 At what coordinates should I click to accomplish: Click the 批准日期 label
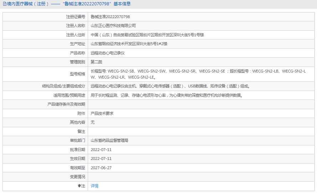(78, 150)
